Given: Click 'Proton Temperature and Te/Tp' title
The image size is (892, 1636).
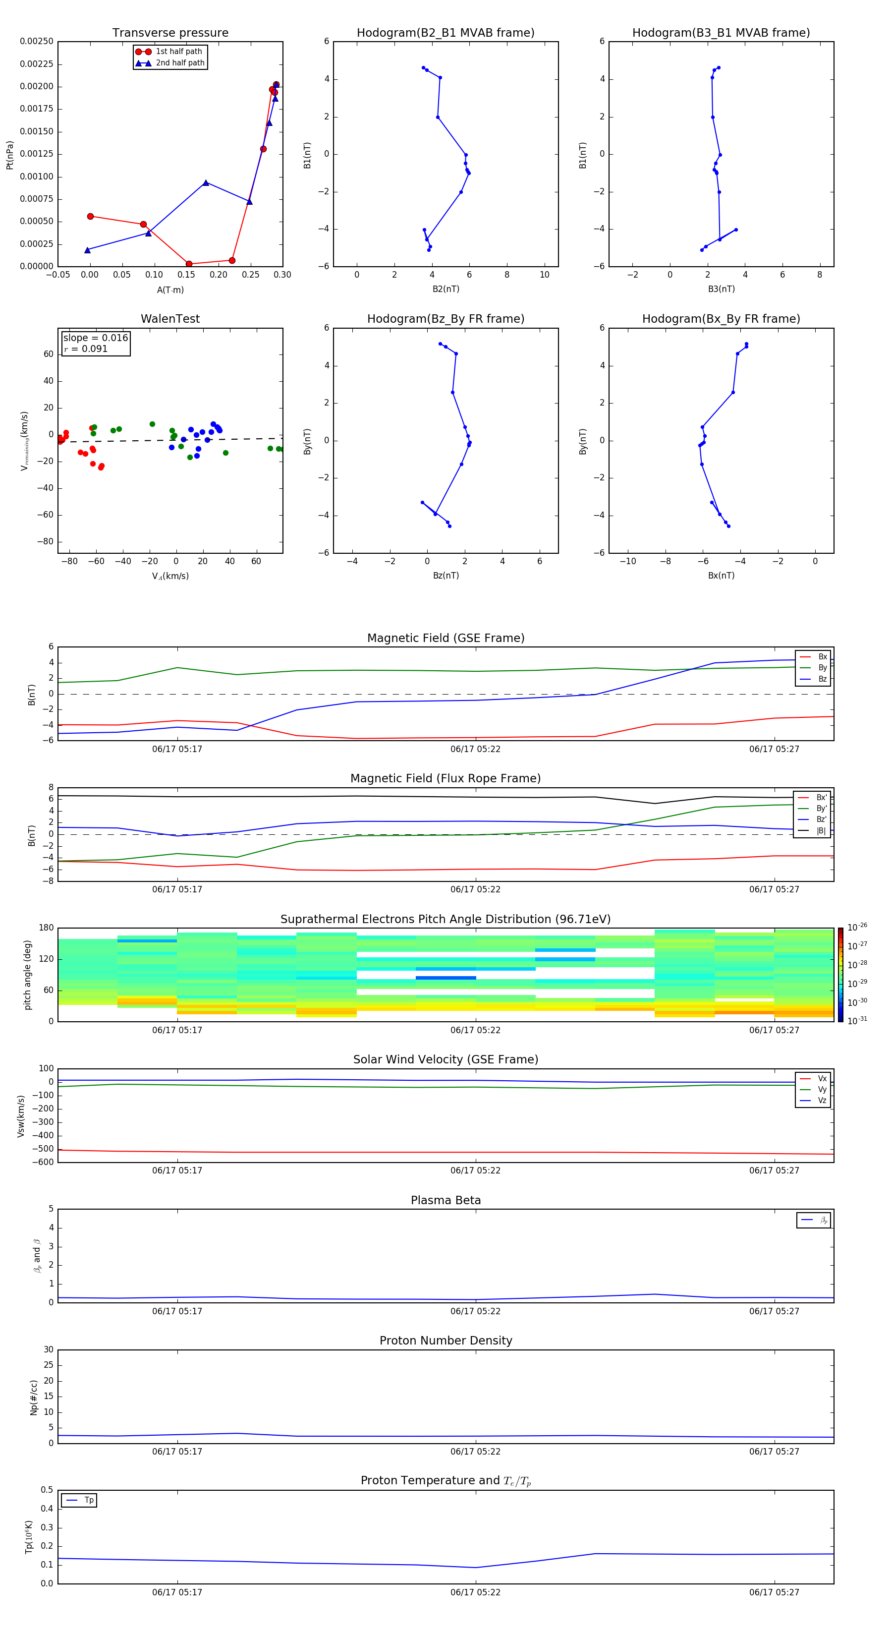Looking at the screenshot, I should [x=446, y=1481].
